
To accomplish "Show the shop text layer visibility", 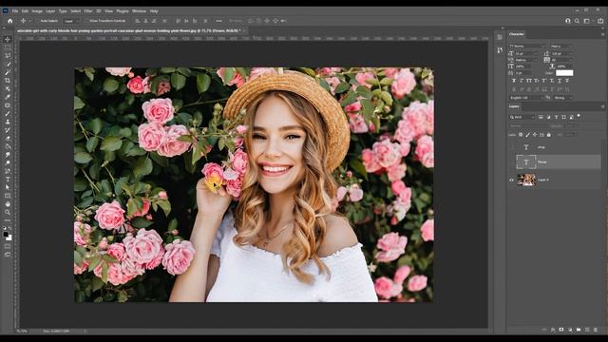I will [511, 147].
